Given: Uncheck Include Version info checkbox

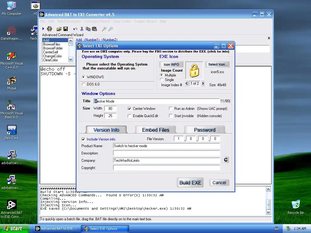Looking at the screenshot, I should 83,139.
